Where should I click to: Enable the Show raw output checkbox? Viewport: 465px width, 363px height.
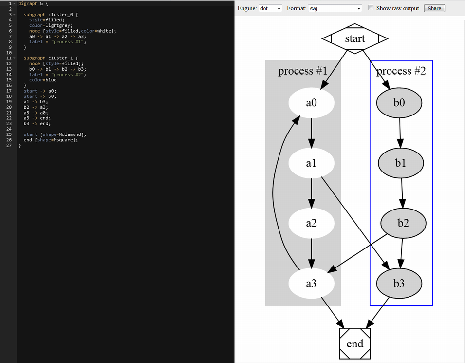371,8
